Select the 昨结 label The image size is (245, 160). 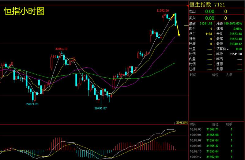point(220,59)
